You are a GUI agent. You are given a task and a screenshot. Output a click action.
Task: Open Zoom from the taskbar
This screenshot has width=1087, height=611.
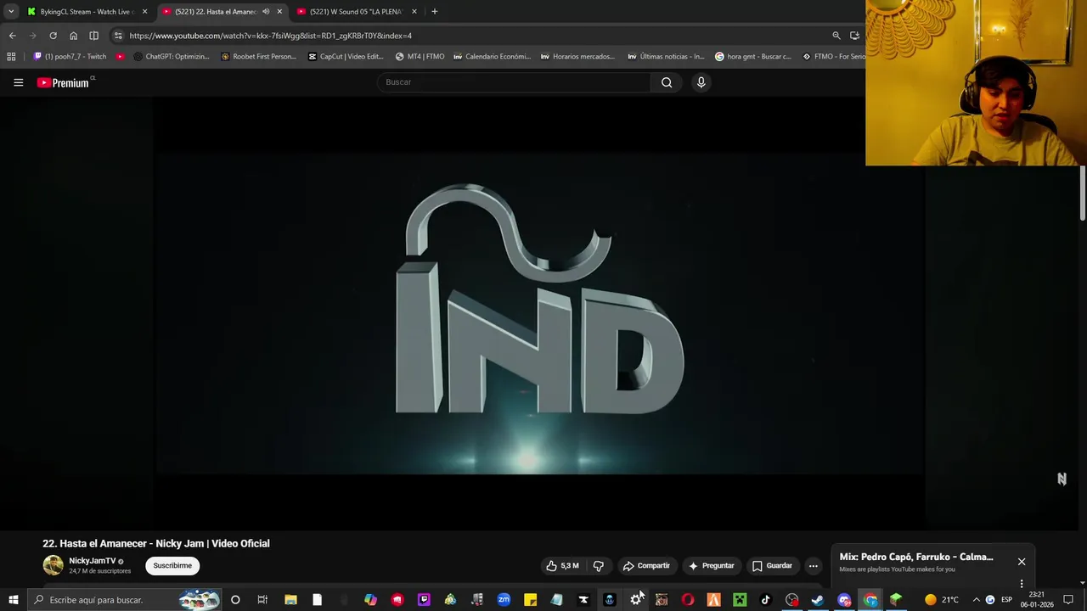[x=504, y=600]
